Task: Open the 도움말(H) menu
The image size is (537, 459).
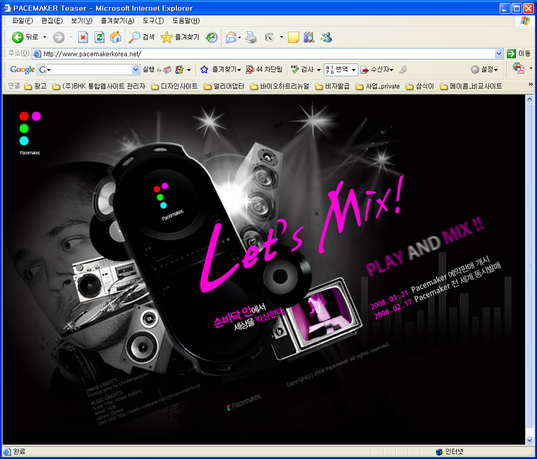Action: [186, 21]
